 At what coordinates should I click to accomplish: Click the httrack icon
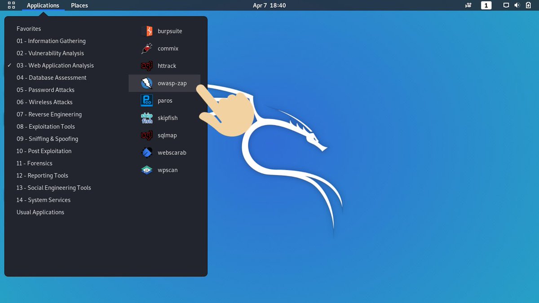(x=147, y=66)
